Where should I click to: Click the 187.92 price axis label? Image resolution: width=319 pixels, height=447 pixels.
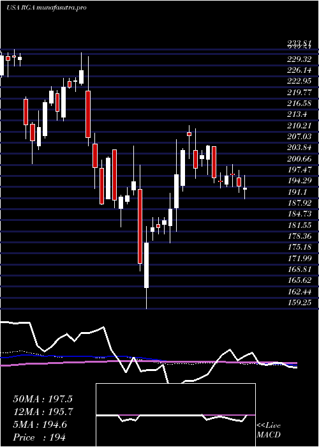[x=299, y=203]
